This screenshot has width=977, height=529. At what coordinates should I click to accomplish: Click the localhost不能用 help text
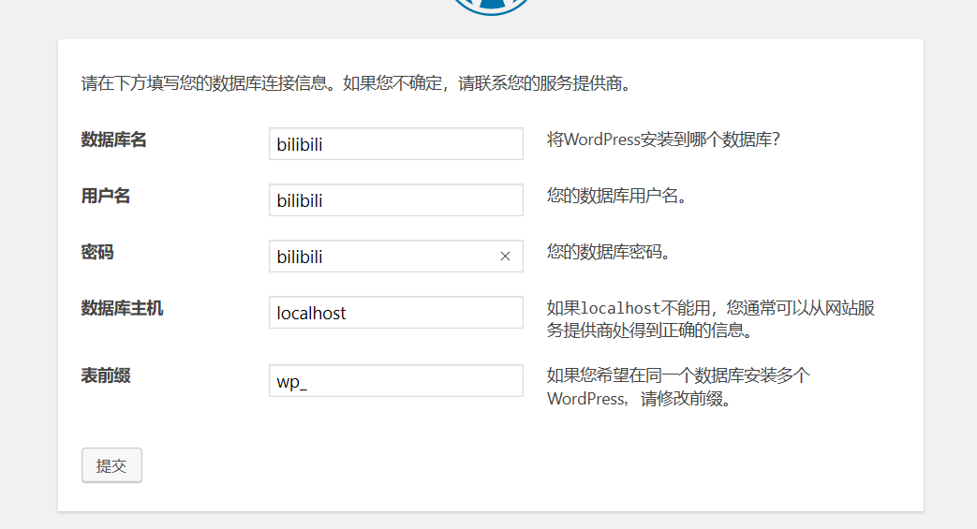click(711, 319)
